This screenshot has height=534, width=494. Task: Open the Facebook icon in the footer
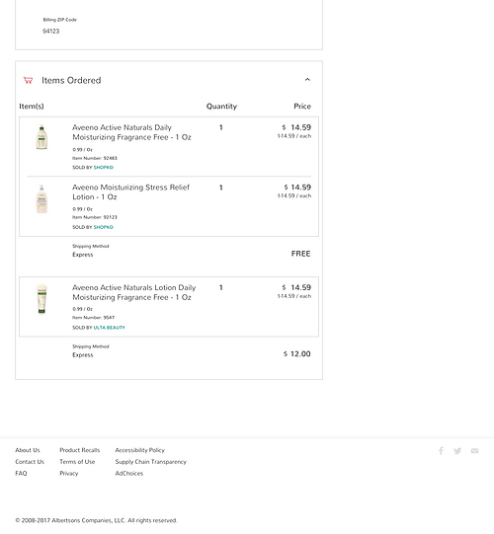[441, 451]
